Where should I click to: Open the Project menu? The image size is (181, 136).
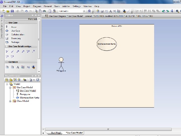(27, 6)
